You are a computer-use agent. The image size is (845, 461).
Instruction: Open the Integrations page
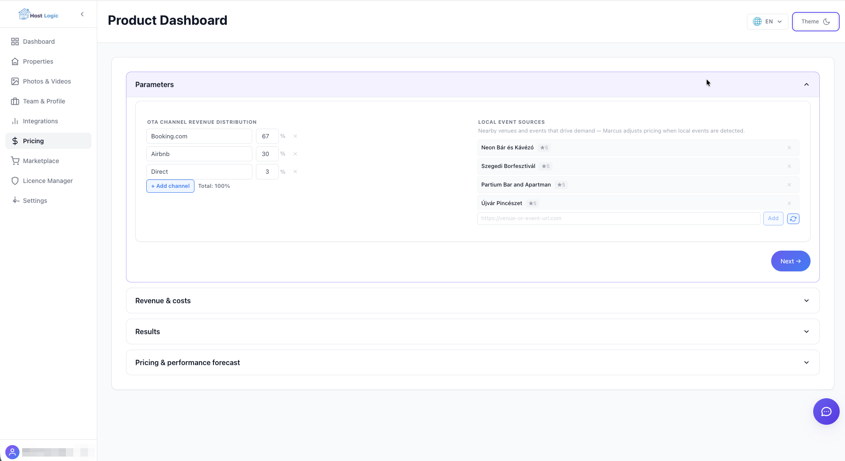coord(48,121)
